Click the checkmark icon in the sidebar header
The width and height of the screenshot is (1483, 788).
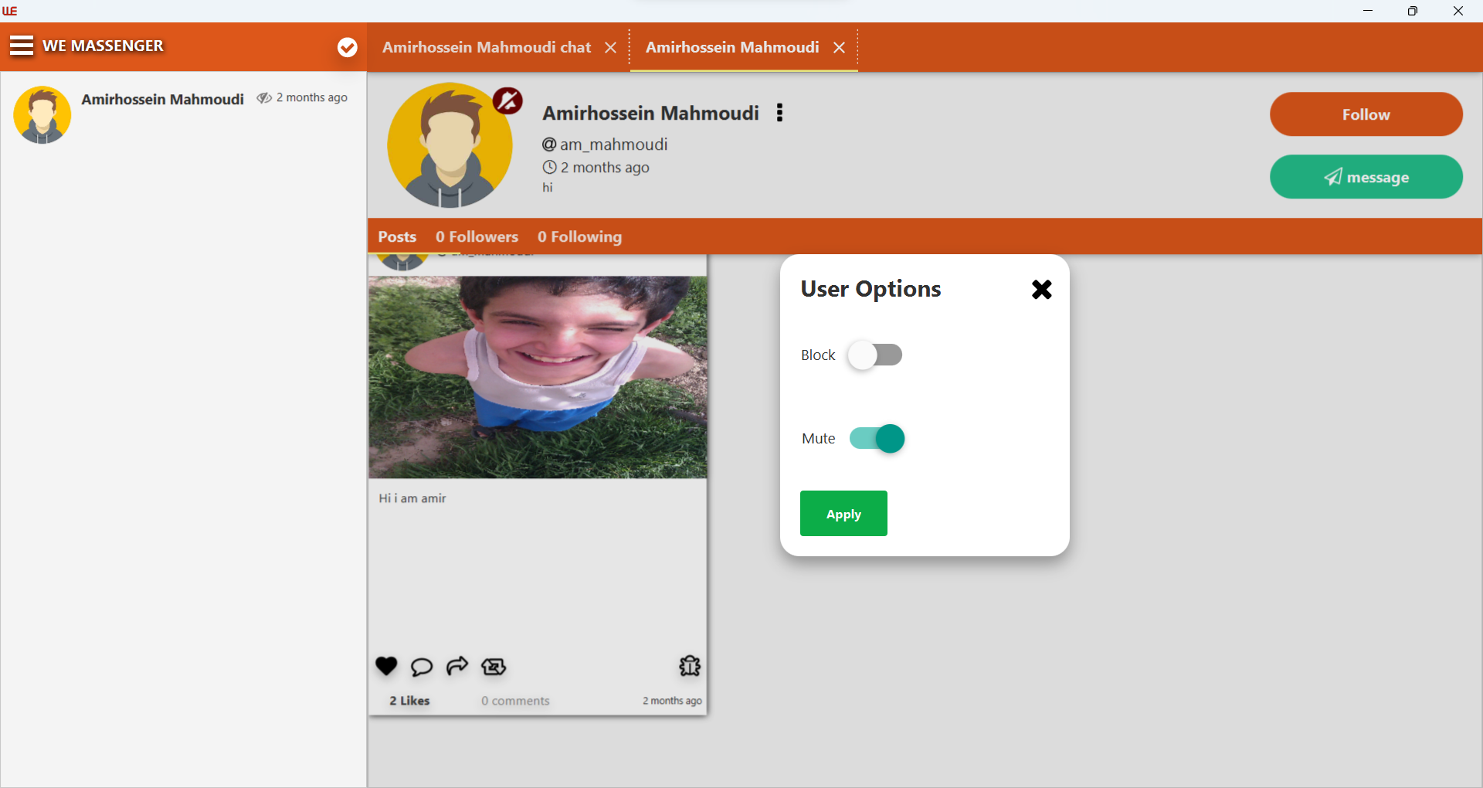348,48
